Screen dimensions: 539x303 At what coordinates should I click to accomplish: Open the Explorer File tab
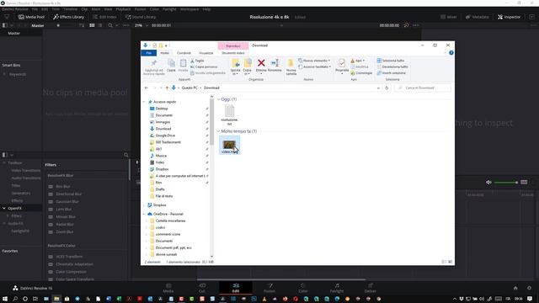(x=148, y=53)
